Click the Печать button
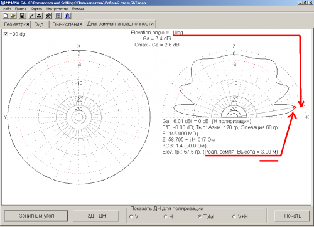314x227 pixels. pyautogui.click(x=293, y=216)
